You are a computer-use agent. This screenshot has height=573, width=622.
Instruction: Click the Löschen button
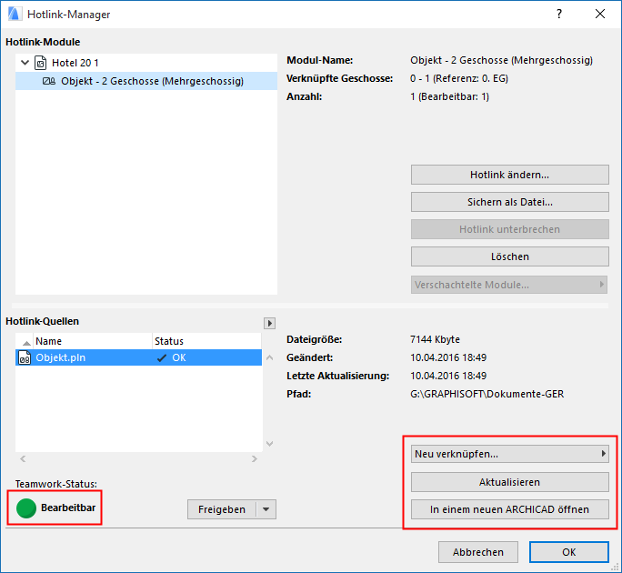tap(510, 256)
